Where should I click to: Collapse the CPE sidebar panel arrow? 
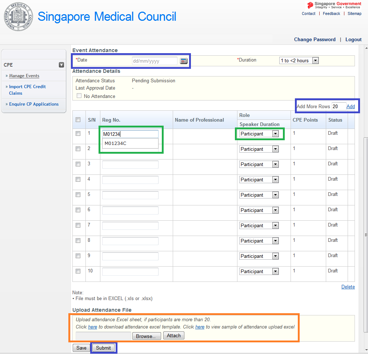coord(61,65)
